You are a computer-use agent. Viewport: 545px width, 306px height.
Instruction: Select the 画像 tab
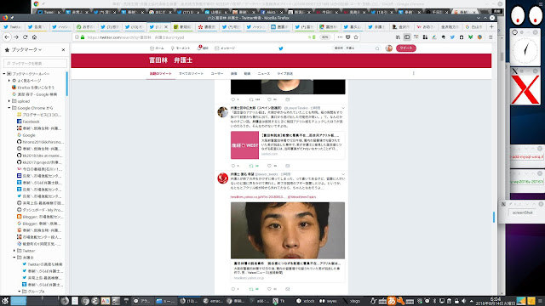[234, 74]
